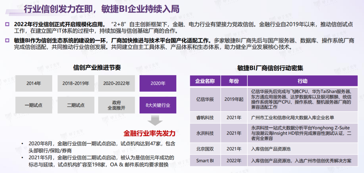Click the heading 敏捷BI厂商信创行动密集

pyautogui.click(x=270, y=68)
